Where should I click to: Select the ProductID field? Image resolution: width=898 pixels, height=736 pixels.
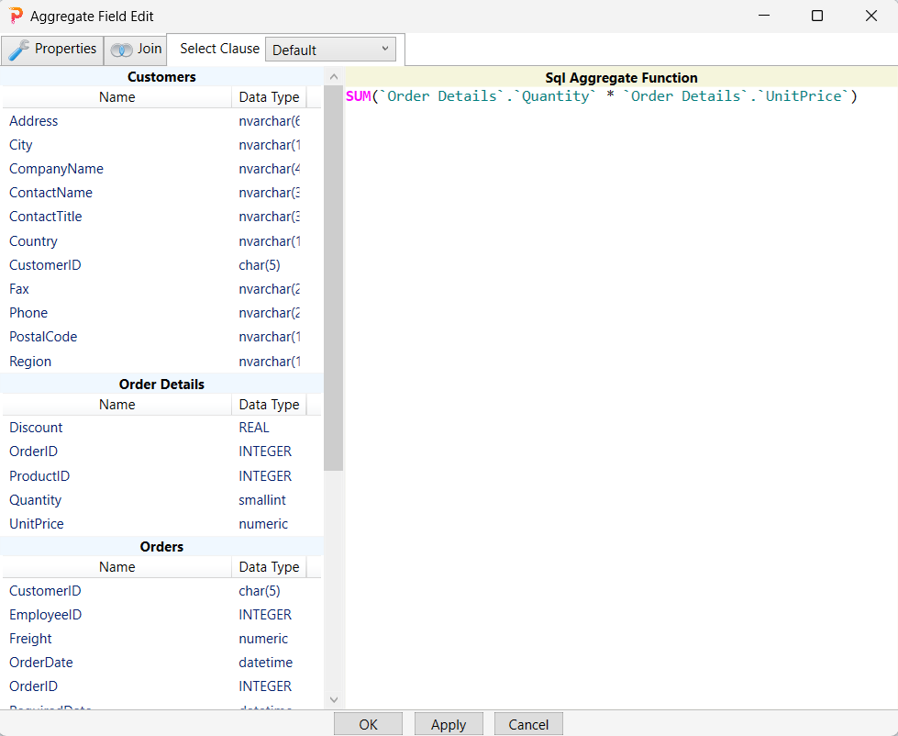click(39, 476)
